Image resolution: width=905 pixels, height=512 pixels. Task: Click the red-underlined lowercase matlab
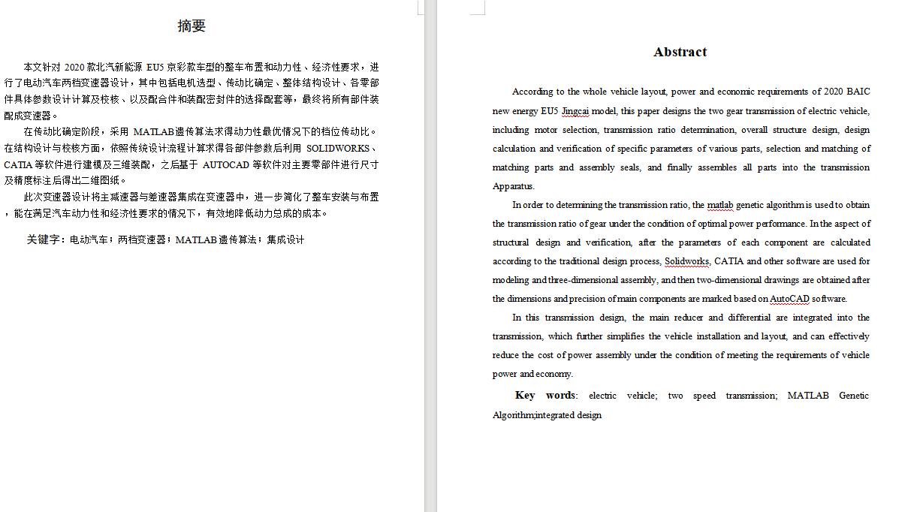click(x=719, y=205)
